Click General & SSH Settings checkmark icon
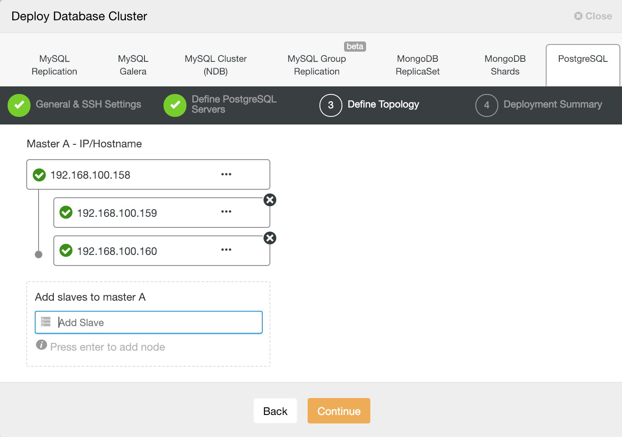Viewport: 622px width, 437px height. tap(19, 105)
